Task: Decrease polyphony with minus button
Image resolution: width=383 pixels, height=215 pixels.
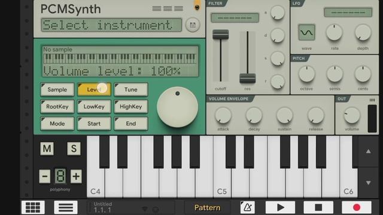Action: pyautogui.click(x=45, y=176)
